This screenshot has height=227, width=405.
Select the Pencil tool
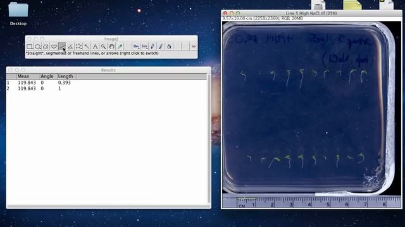(x=153, y=46)
